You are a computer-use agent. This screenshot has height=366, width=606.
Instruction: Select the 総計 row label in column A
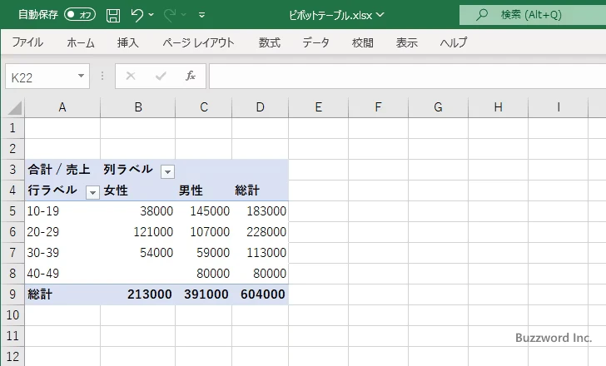click(62, 294)
